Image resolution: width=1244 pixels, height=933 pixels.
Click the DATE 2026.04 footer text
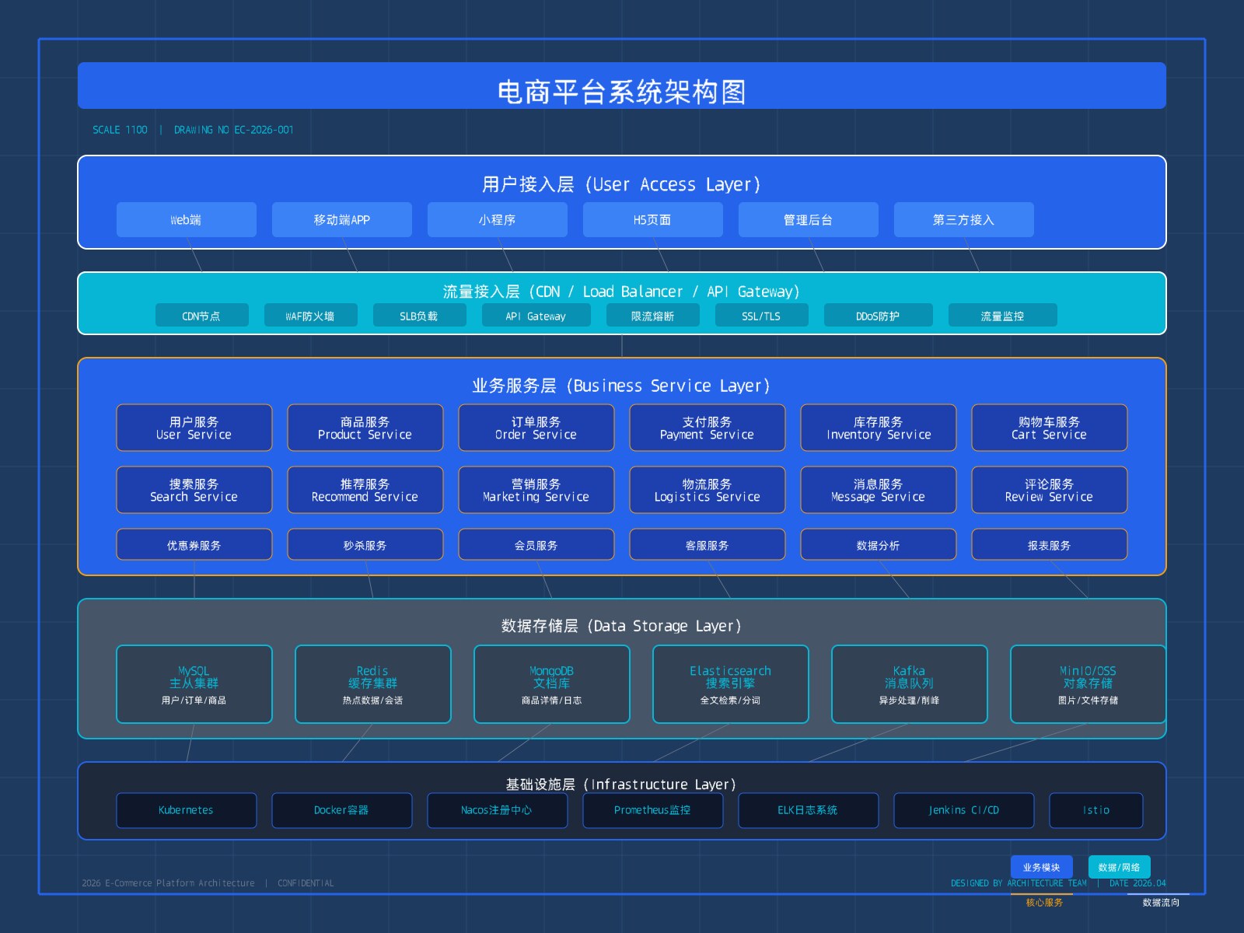coord(1137,883)
